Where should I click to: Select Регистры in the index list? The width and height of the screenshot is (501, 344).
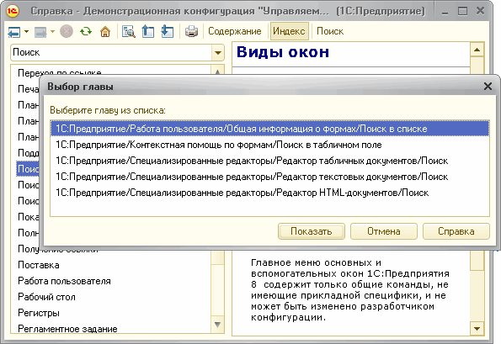coord(39,313)
